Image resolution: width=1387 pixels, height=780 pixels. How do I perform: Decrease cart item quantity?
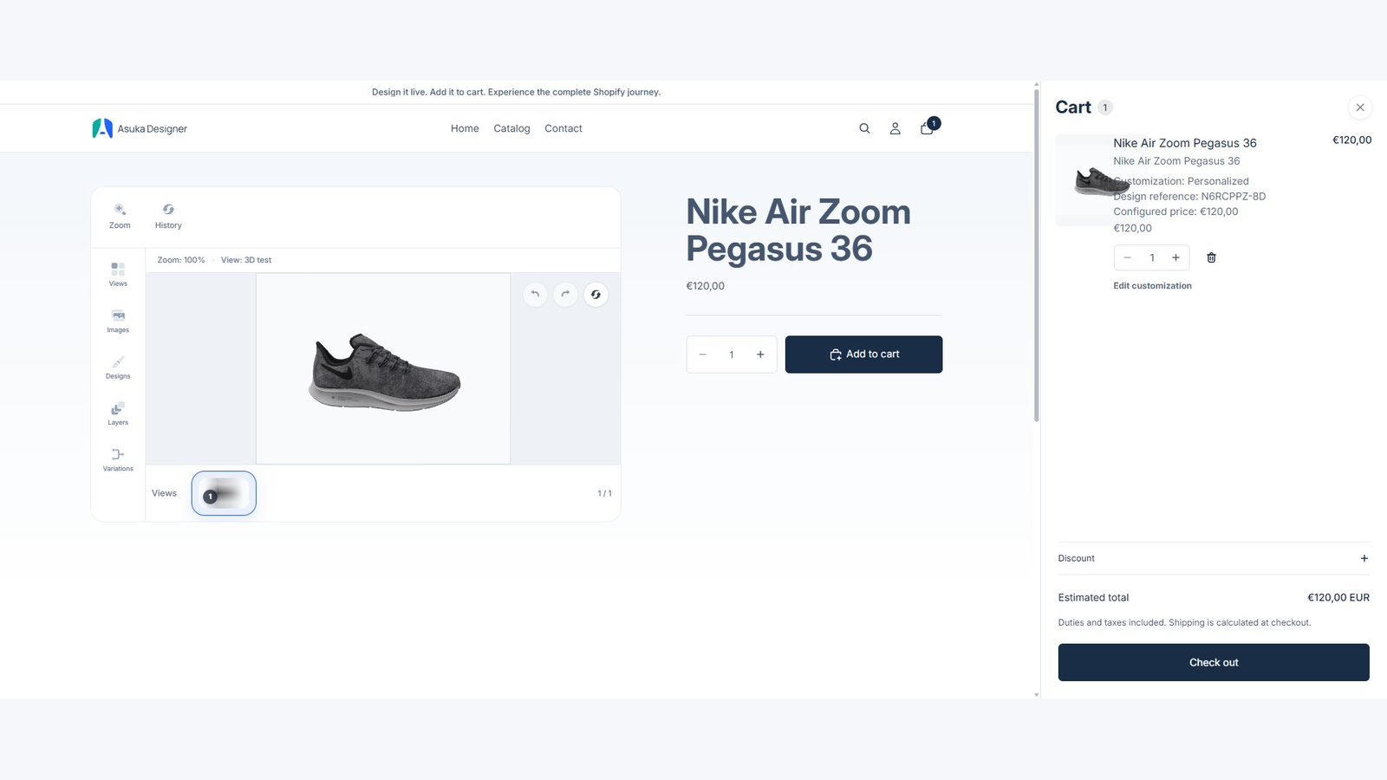pyautogui.click(x=1127, y=257)
